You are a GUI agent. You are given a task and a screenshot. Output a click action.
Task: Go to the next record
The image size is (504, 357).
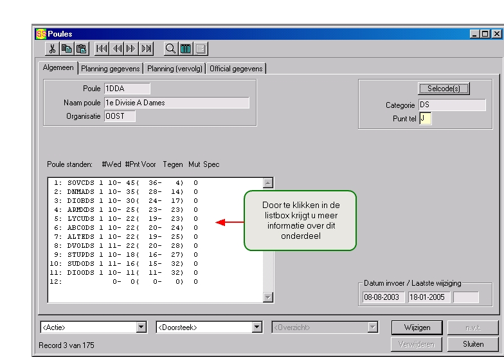(130, 48)
